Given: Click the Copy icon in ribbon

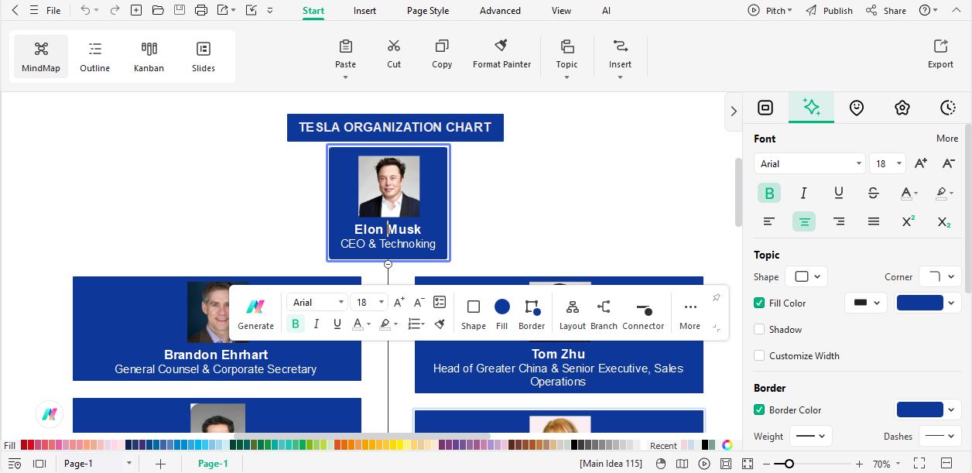Looking at the screenshot, I should (x=442, y=46).
